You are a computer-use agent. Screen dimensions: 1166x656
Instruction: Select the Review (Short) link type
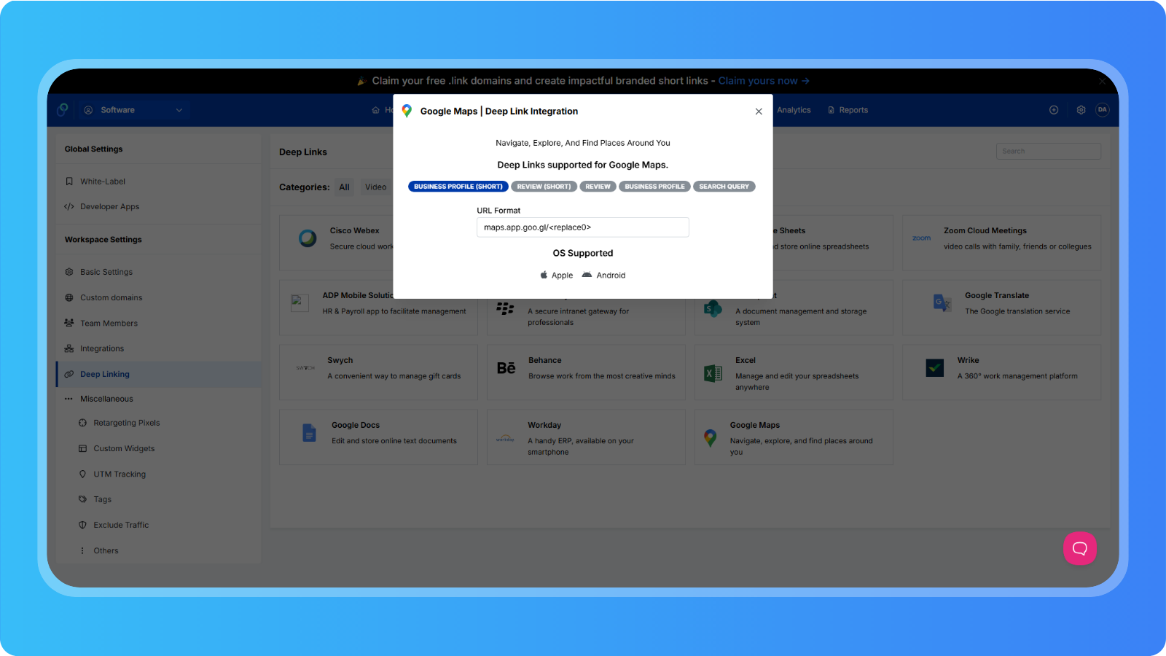pos(544,187)
